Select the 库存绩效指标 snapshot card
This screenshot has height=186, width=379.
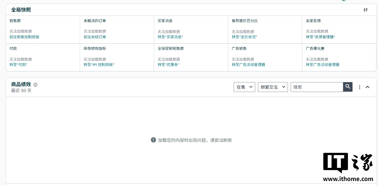pos(117,57)
